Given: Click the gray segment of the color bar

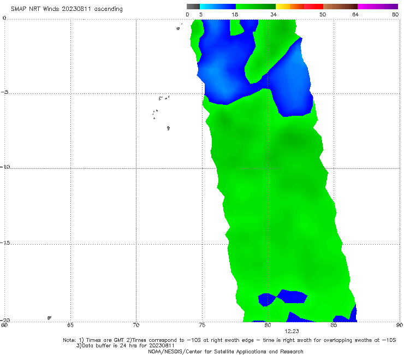Looking at the screenshot, I should click(193, 7).
